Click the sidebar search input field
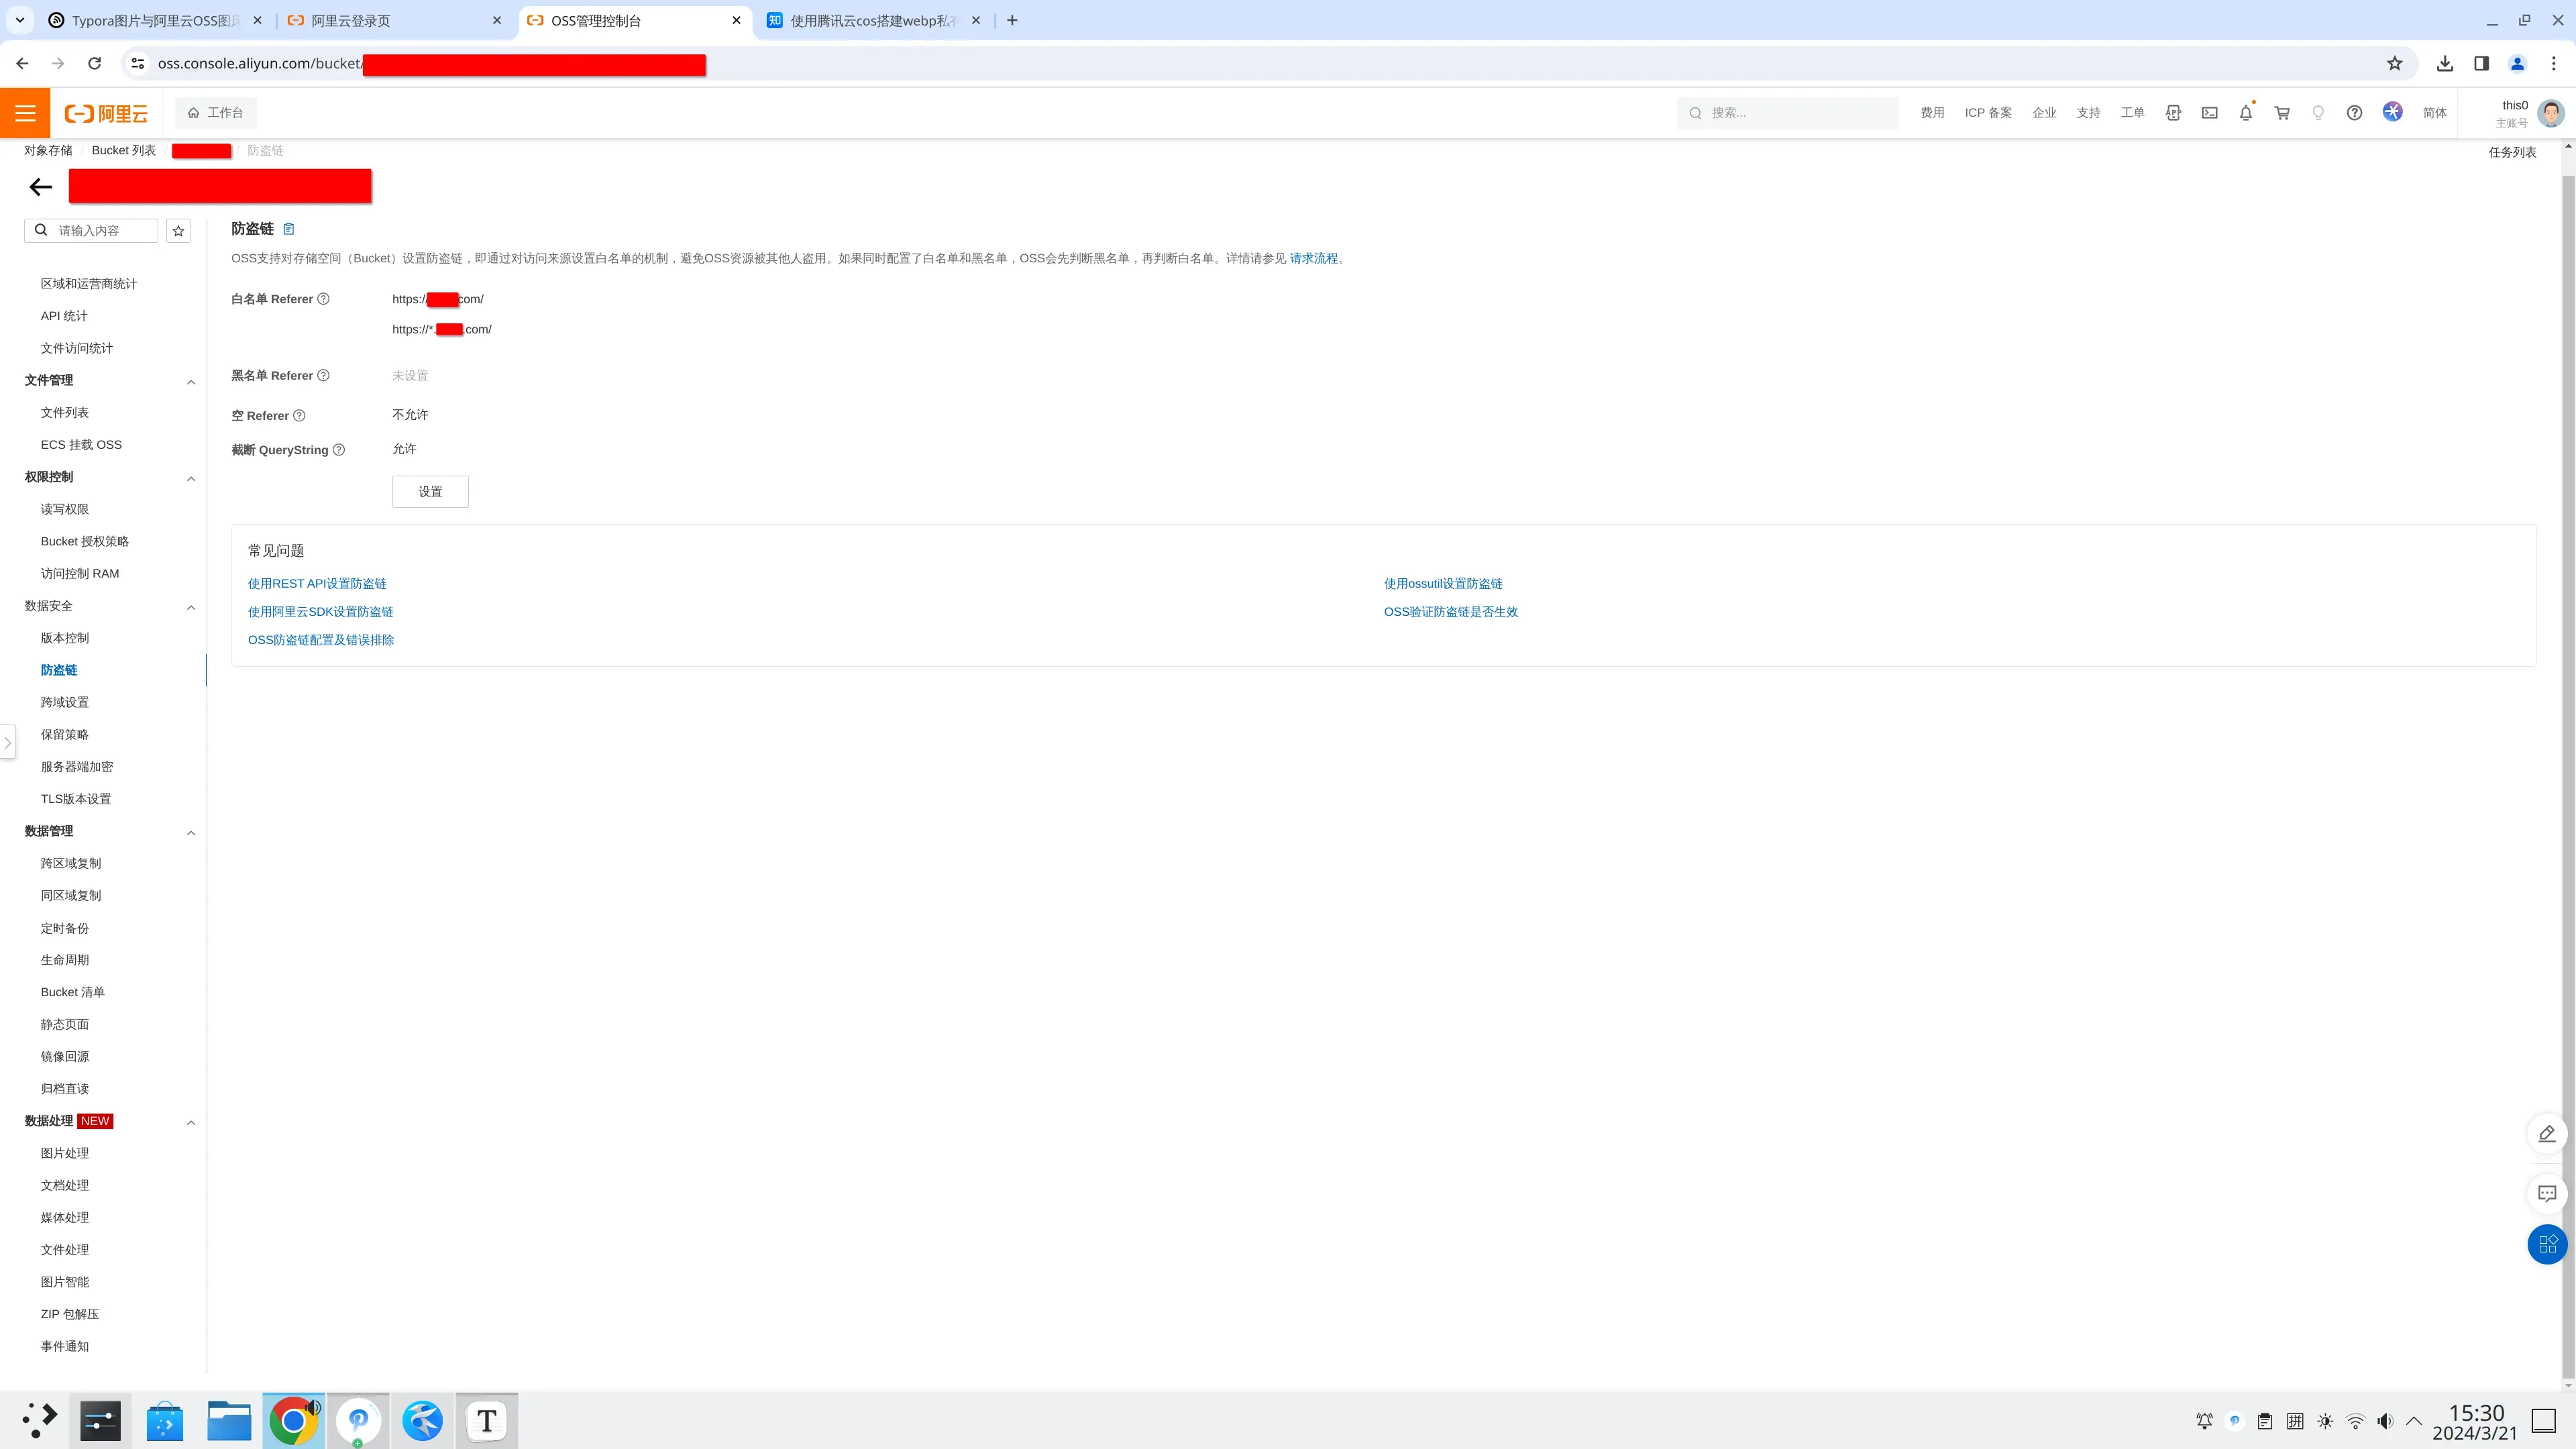 100,231
